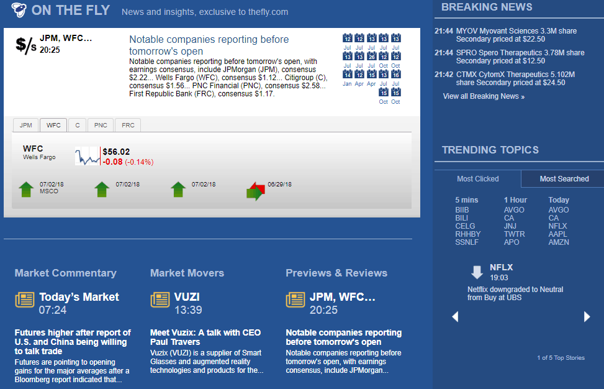Click RHHBY trending ticker
This screenshot has height=389, width=604.
click(x=467, y=234)
